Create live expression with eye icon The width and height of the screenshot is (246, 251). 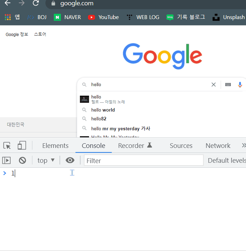70,160
